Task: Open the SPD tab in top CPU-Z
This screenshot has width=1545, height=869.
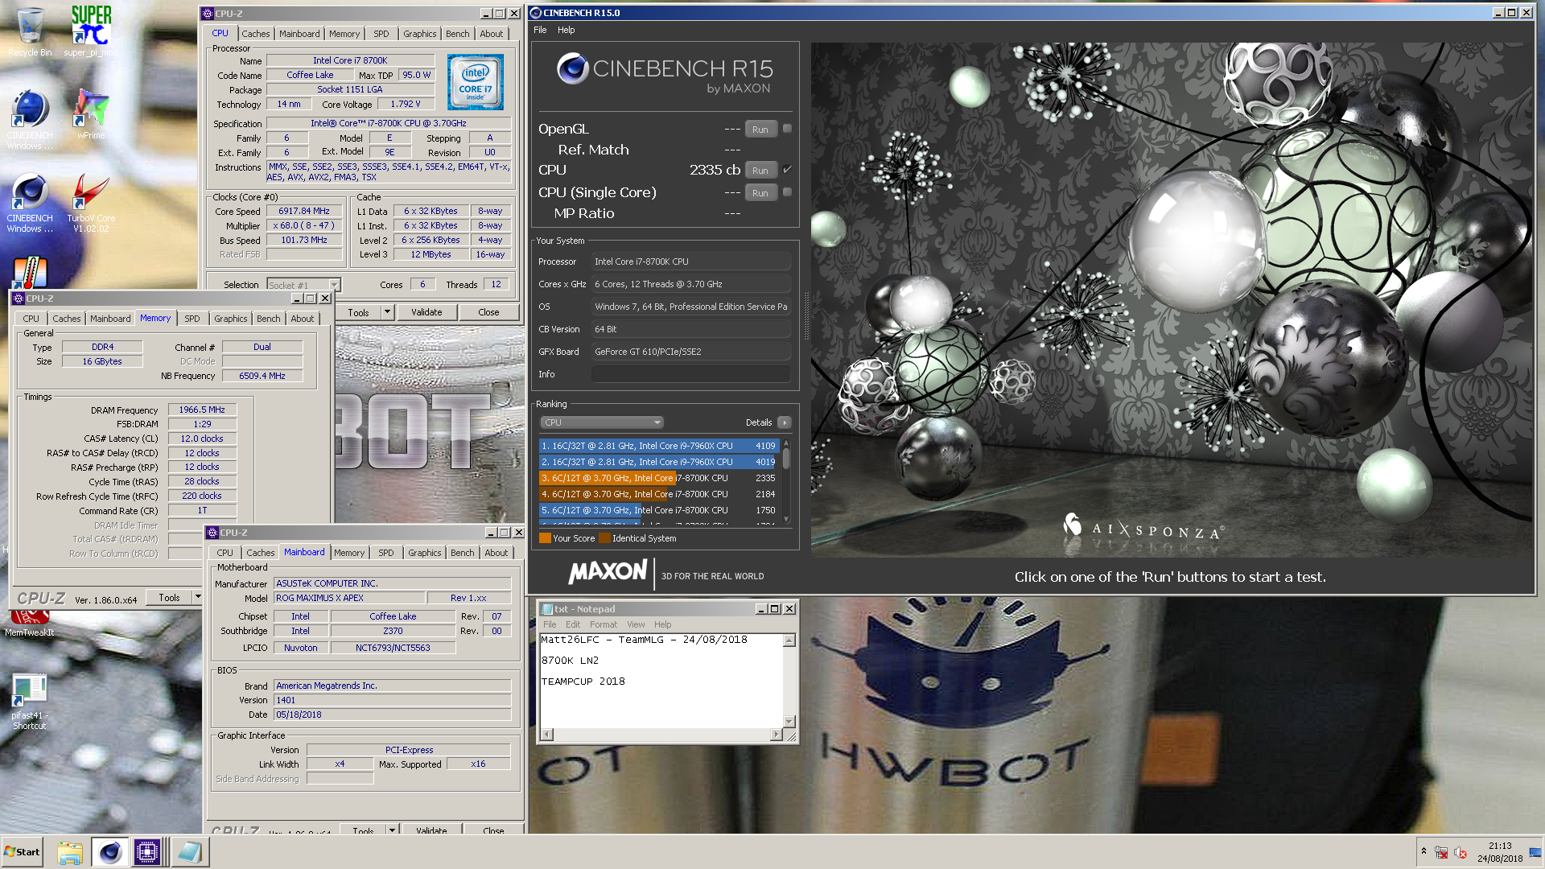Action: [x=381, y=34]
